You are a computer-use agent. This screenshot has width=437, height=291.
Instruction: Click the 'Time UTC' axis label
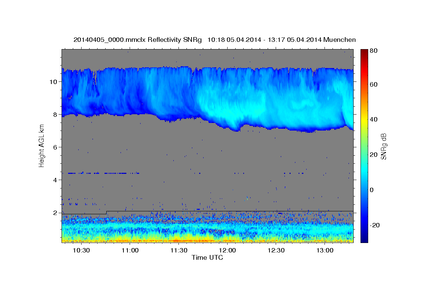pyautogui.click(x=207, y=258)
